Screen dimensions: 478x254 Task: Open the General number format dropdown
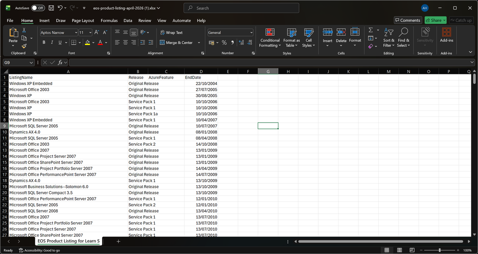pyautogui.click(x=251, y=33)
